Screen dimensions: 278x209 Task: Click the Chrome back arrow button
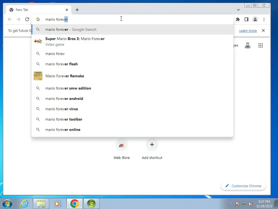click(x=10, y=19)
